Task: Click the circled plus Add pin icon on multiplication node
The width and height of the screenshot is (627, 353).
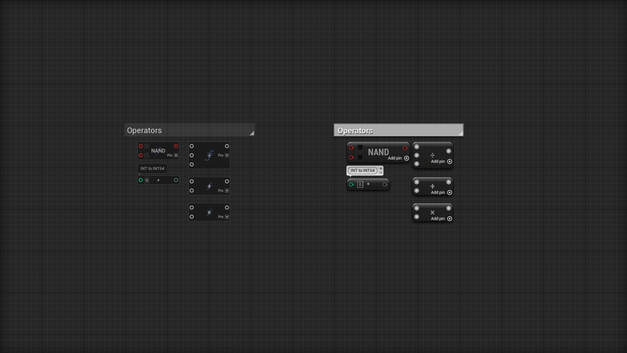Action: 450,219
